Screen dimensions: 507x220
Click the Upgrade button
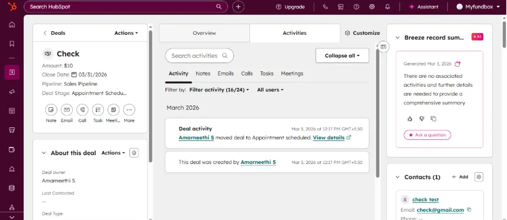290,6
